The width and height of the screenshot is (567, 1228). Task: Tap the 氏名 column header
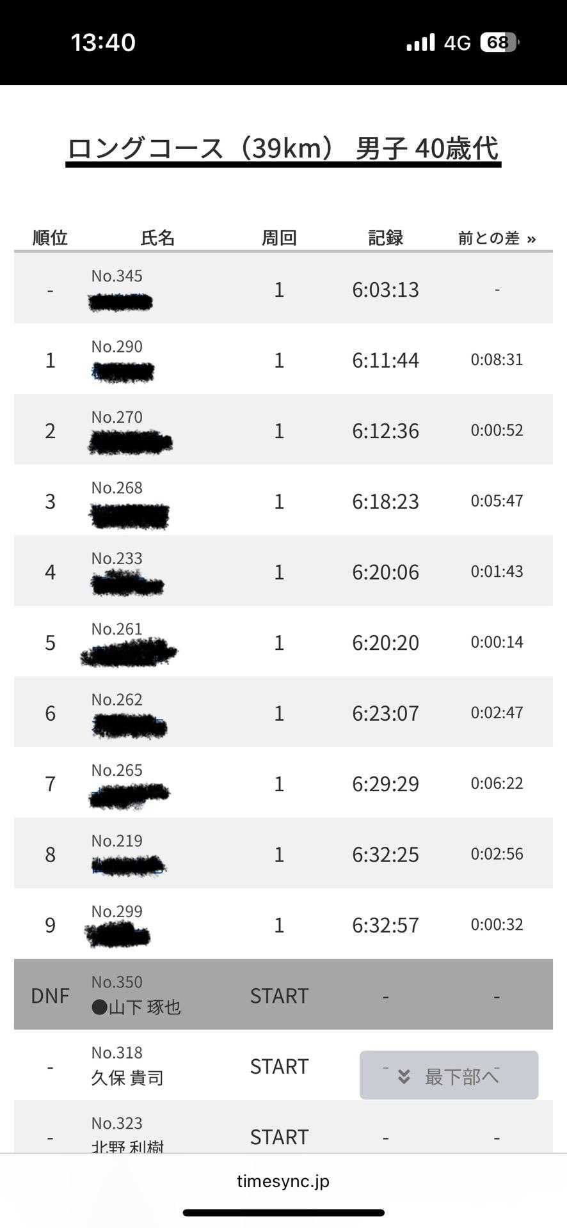[157, 238]
